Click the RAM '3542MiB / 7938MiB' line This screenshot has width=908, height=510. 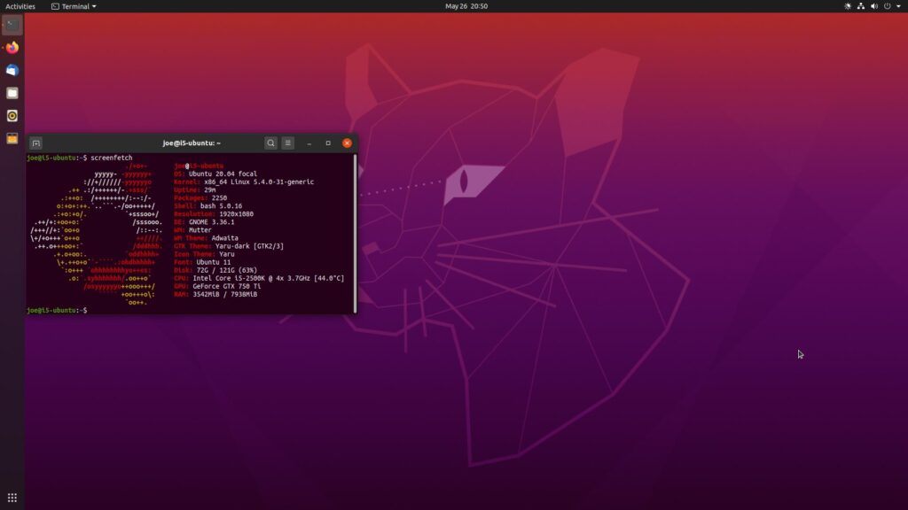[x=215, y=294]
